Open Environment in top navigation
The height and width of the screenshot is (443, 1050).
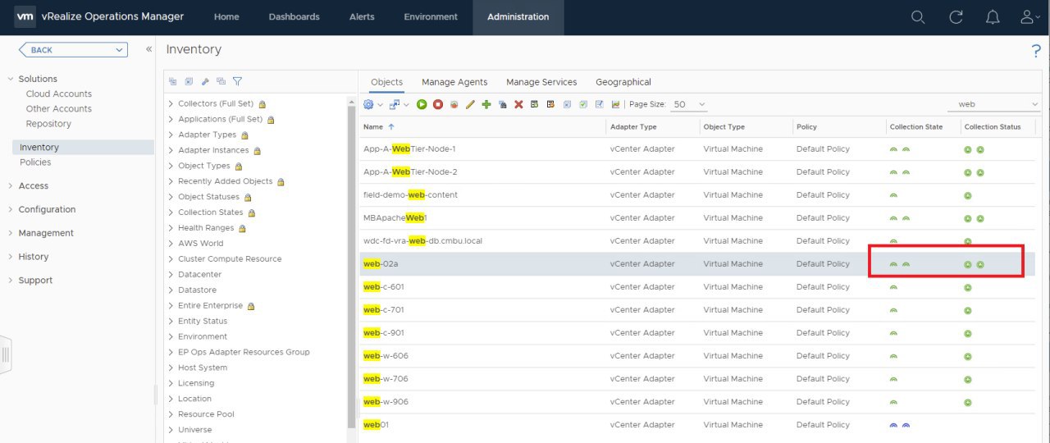(431, 17)
